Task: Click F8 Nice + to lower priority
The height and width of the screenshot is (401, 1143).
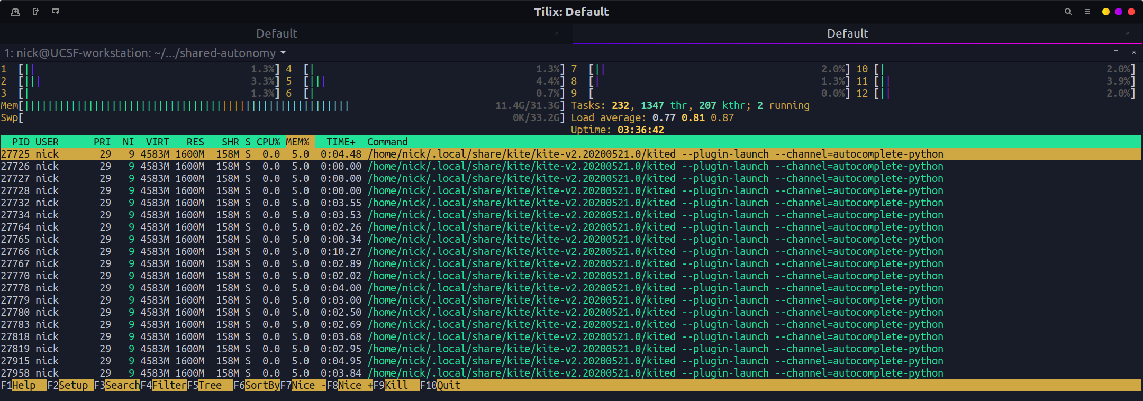Action: click(x=350, y=385)
